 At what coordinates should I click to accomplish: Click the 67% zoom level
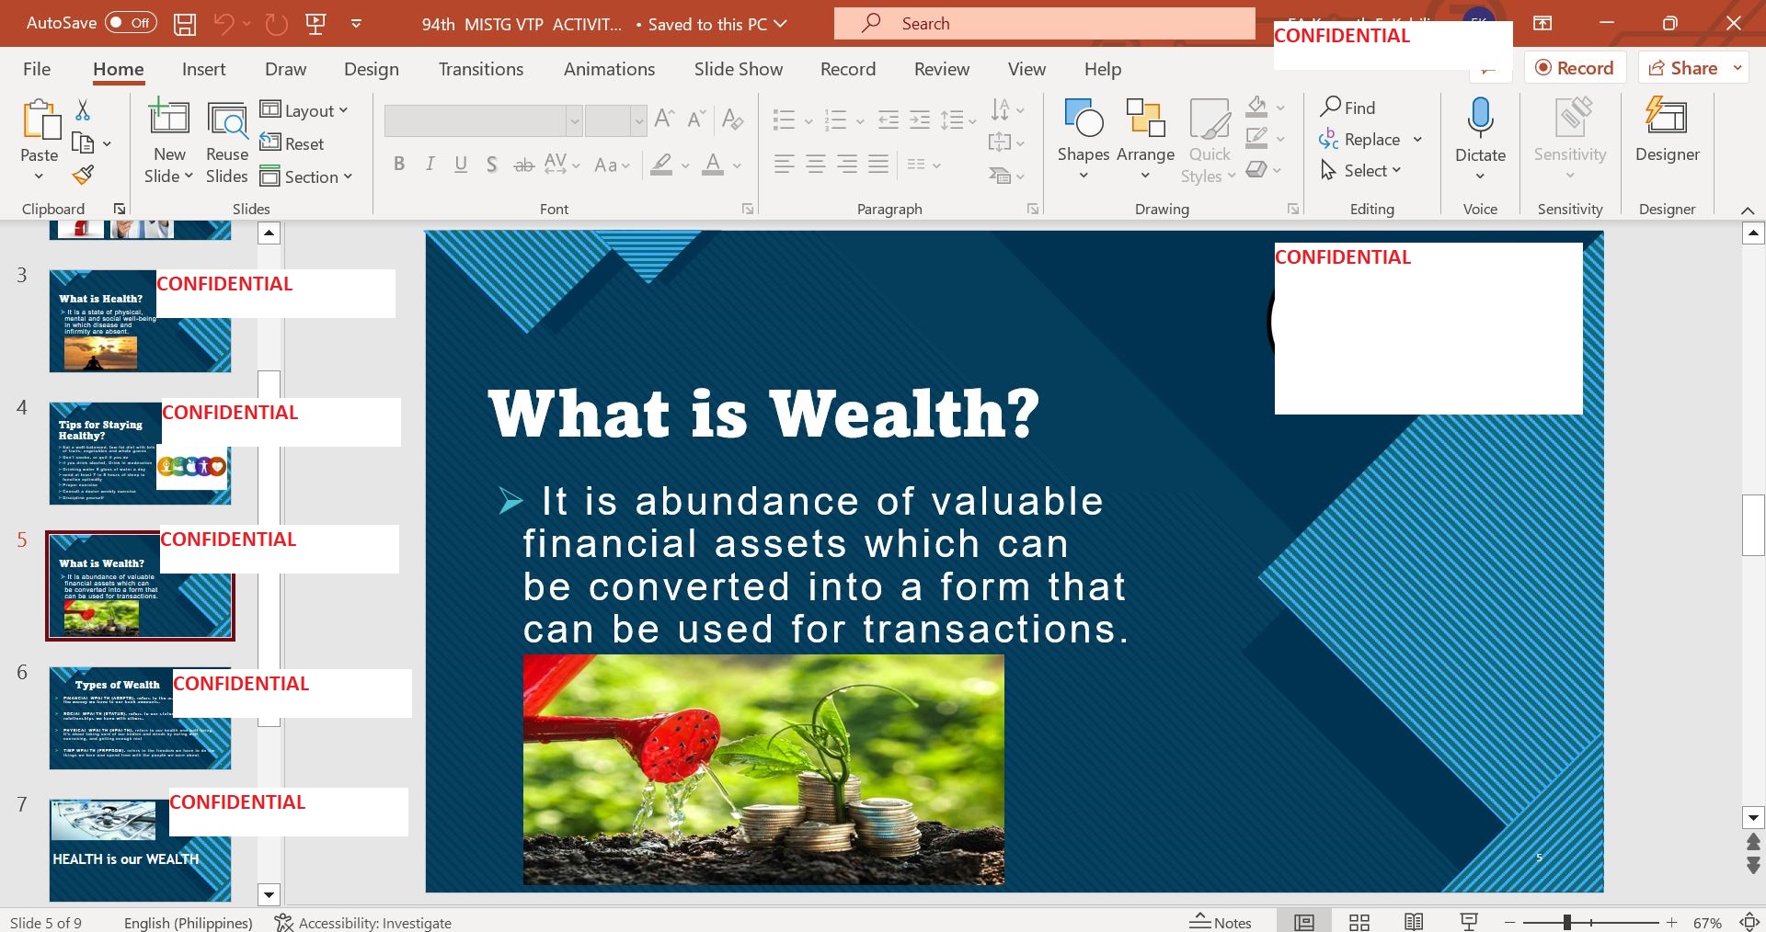[x=1707, y=922]
